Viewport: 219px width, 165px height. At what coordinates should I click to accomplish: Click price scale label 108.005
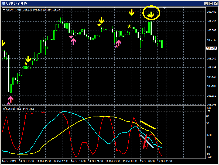pos(211,104)
